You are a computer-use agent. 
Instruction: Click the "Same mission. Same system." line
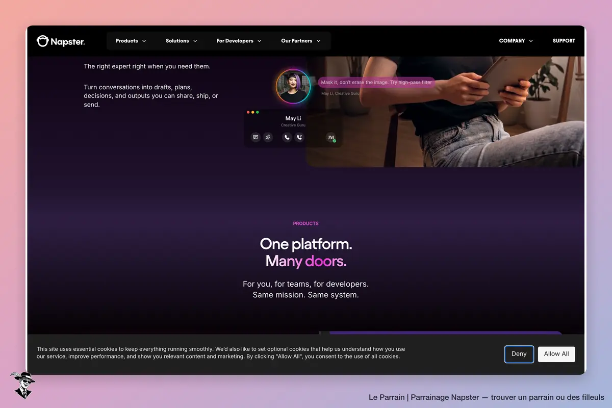[306, 295]
